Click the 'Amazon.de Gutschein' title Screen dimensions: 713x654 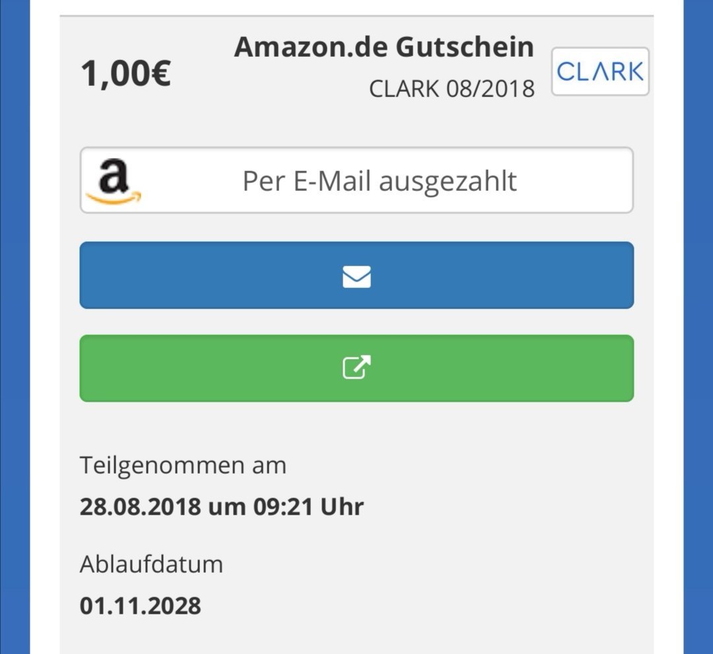click(384, 46)
